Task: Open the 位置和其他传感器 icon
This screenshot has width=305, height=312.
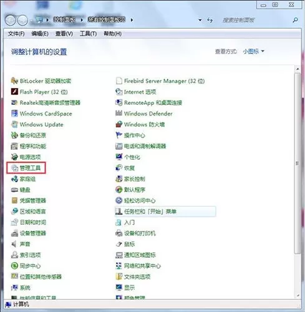Action: click(14, 276)
